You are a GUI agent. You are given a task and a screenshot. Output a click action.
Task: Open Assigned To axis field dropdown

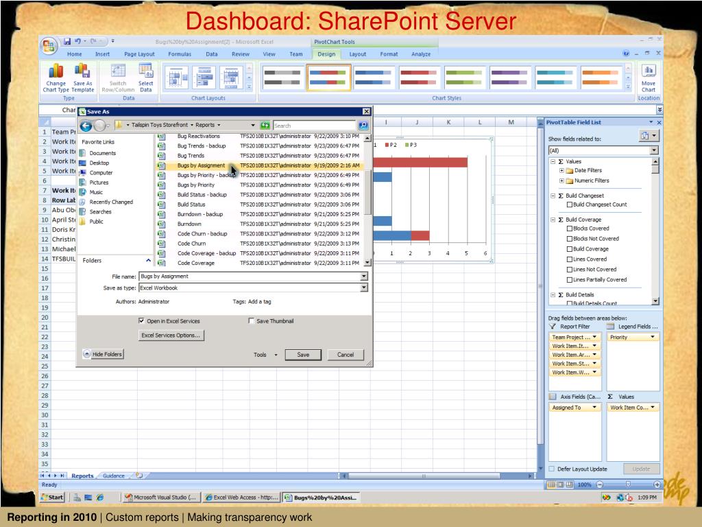click(x=594, y=408)
